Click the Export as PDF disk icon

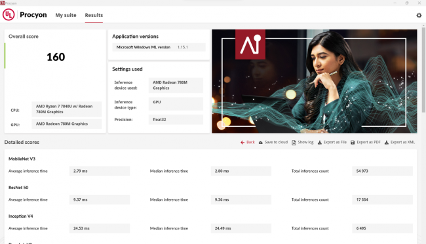coord(353,143)
